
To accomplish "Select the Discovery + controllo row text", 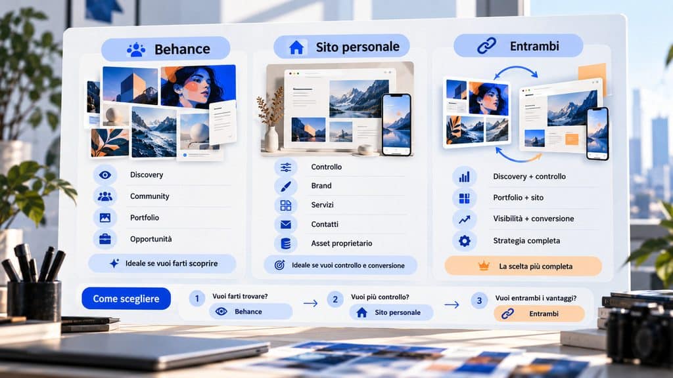I will coord(529,177).
